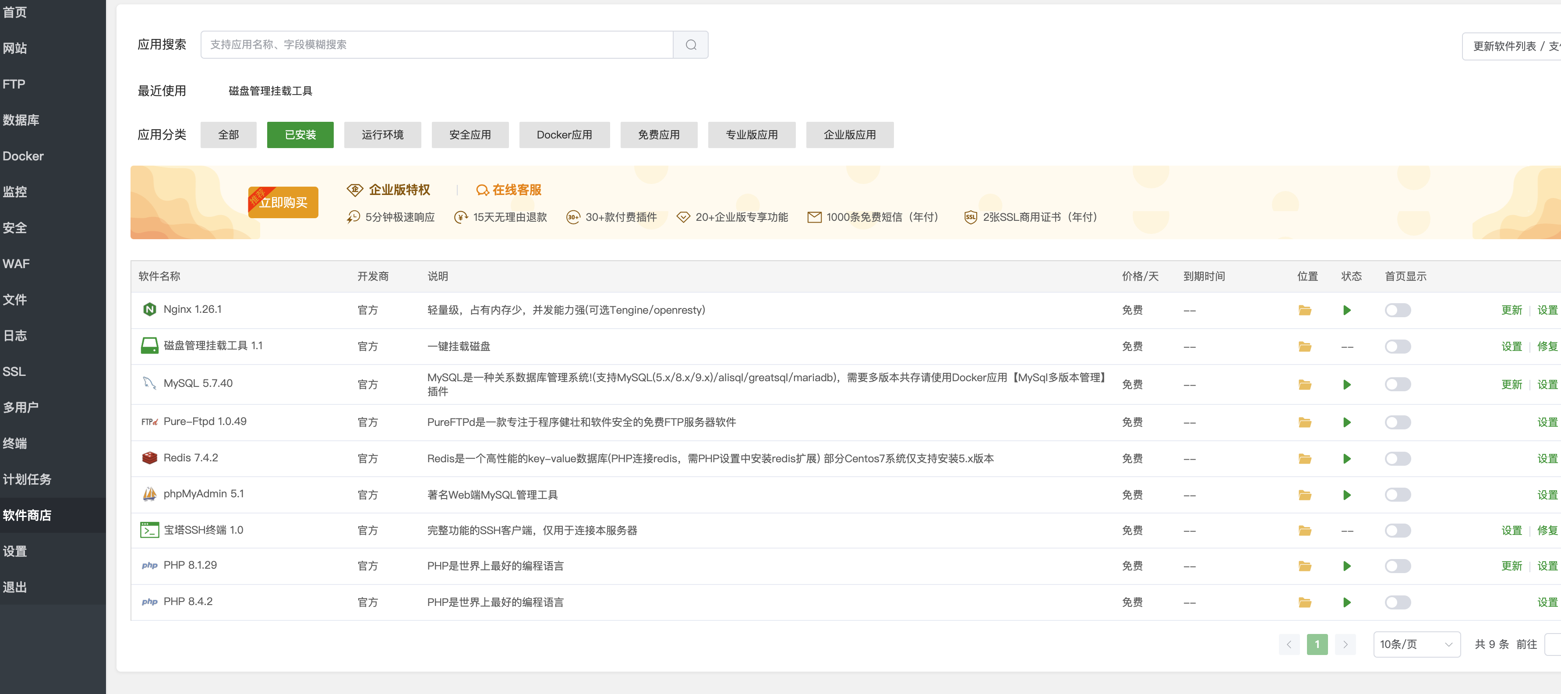Open the 10条/页 page size dropdown
This screenshot has width=1561, height=694.
click(1416, 644)
